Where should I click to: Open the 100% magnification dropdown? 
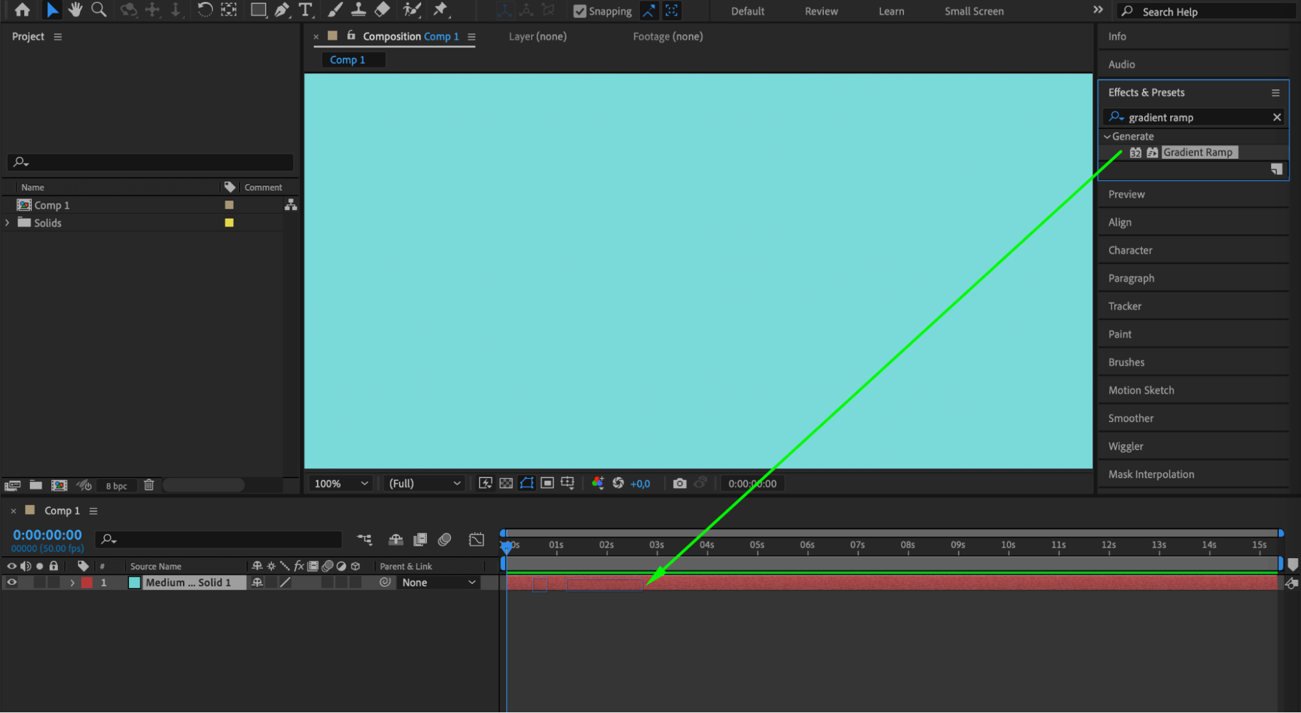(341, 483)
